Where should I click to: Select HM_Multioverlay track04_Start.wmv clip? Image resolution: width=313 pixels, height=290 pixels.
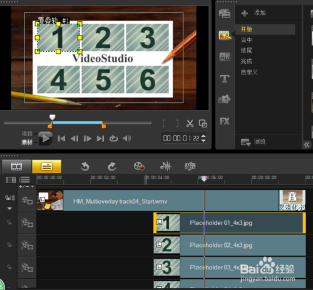[x=158, y=201]
